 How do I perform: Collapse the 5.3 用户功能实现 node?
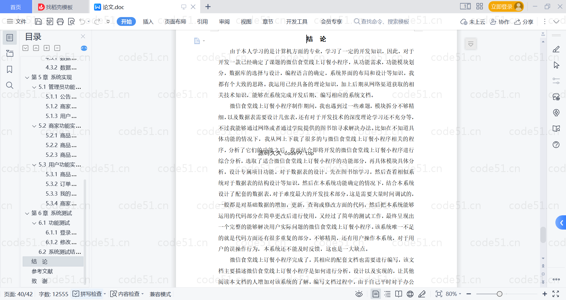tap(34, 165)
